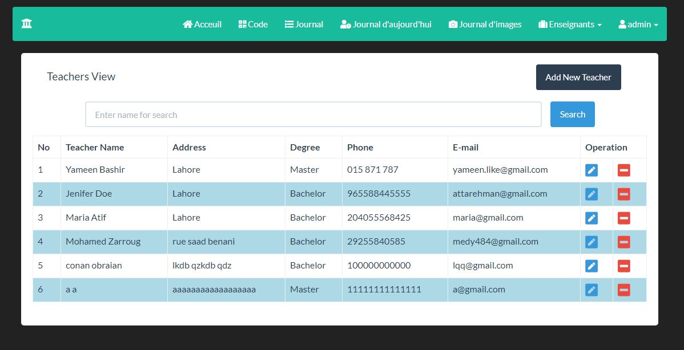Open the Journal menu item
This screenshot has width=684, height=350.
point(304,25)
